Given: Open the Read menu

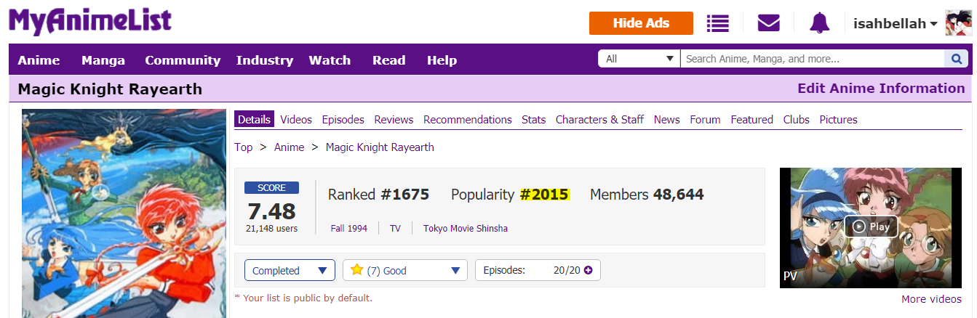Looking at the screenshot, I should coord(388,60).
